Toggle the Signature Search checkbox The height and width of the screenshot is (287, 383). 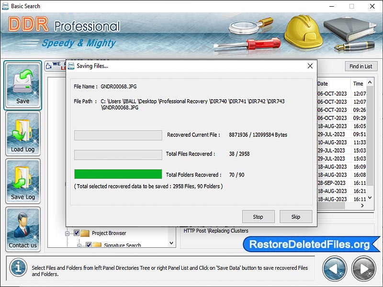[x=89, y=244]
